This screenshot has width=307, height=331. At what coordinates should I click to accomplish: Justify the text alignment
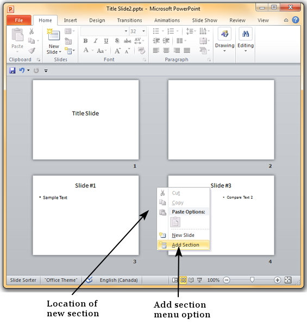[187, 51]
